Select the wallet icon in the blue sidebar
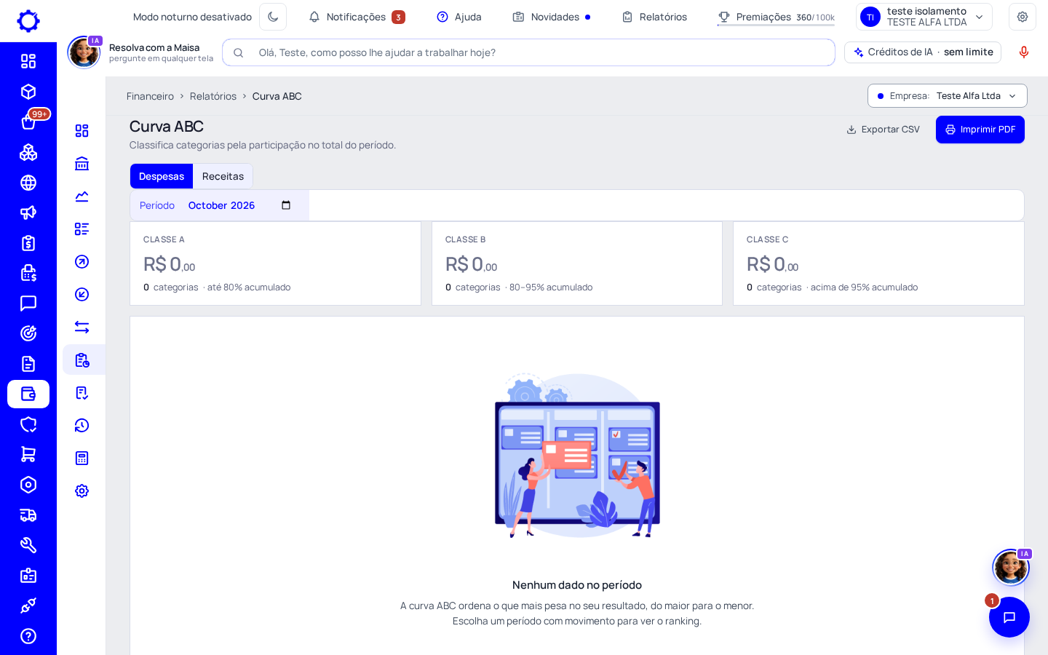Viewport: 1048px width, 655px height. click(28, 394)
